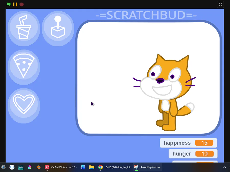The height and width of the screenshot is (172, 230).
Task: Switch to Chrome L0dd0 window
Action: click(114, 167)
